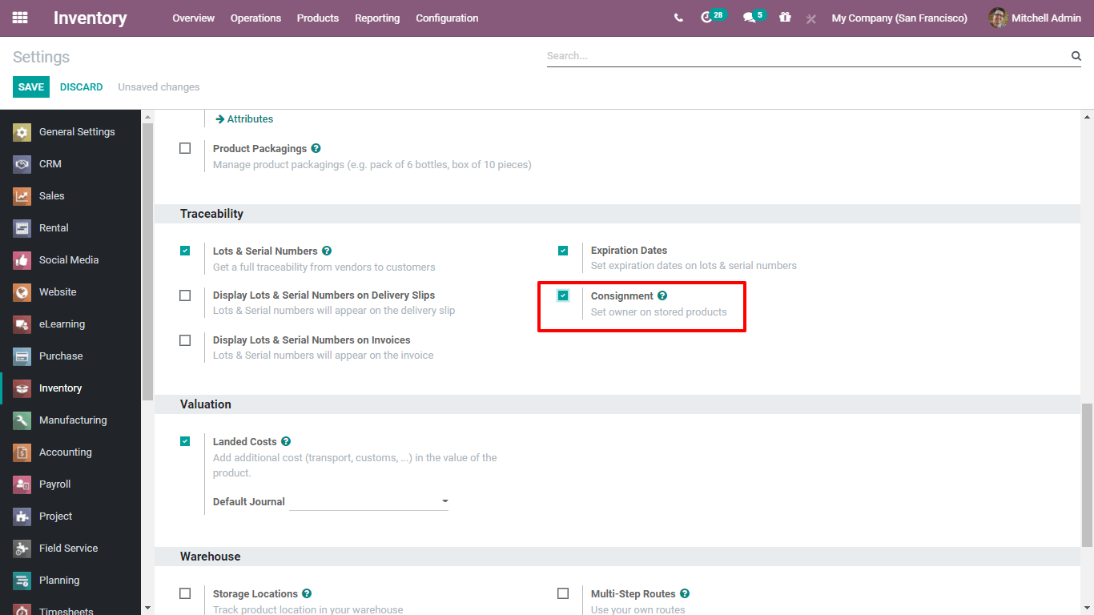Image resolution: width=1094 pixels, height=615 pixels.
Task: Click the Purchase card sidebar icon
Action: [x=22, y=356]
